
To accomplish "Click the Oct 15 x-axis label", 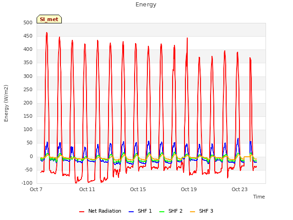I will 138,189.
